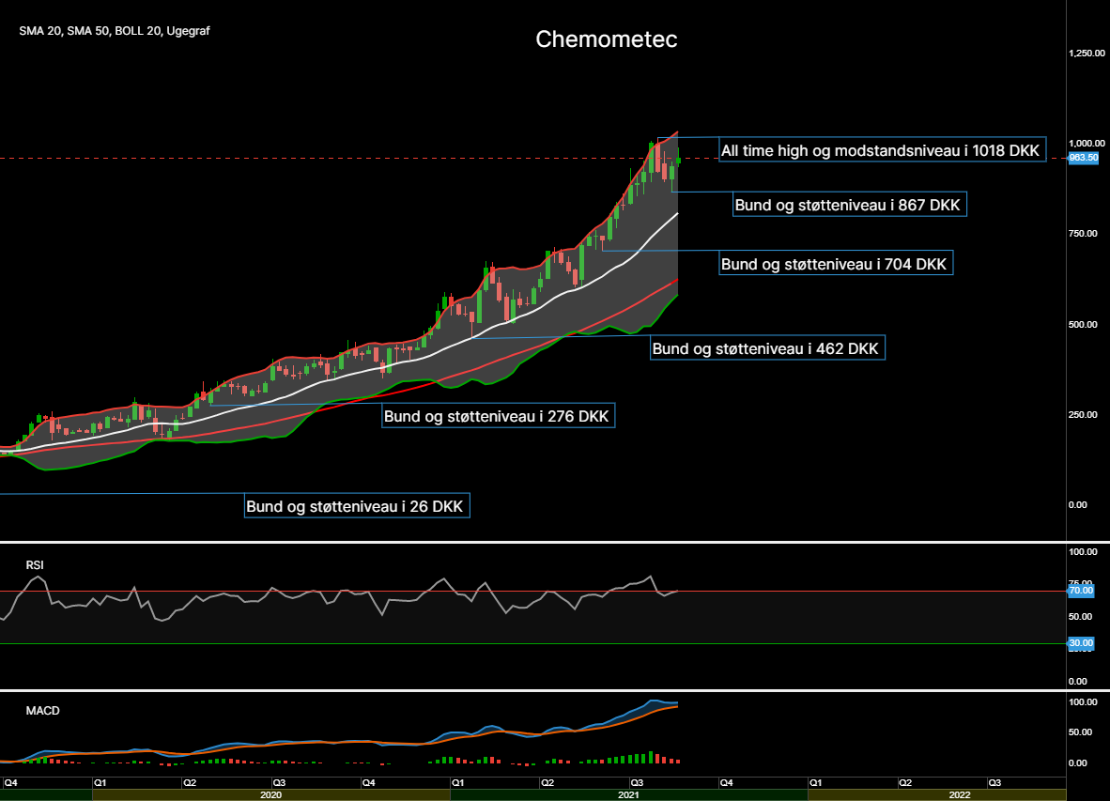Viewport: 1110px width, 801px height.
Task: Click the 2020 year band on the timeline
Action: [271, 794]
